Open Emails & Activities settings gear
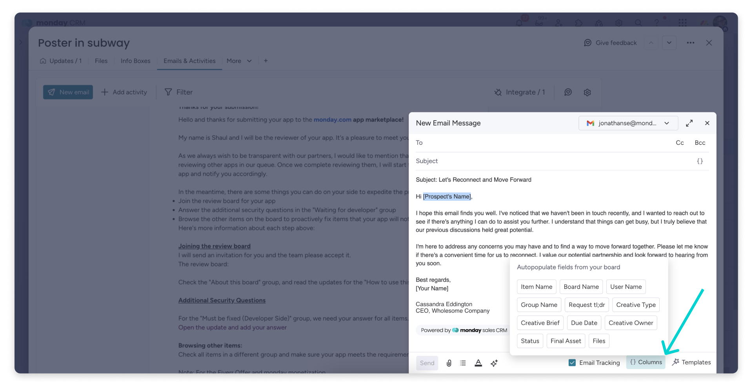This screenshot has height=386, width=753. [587, 92]
